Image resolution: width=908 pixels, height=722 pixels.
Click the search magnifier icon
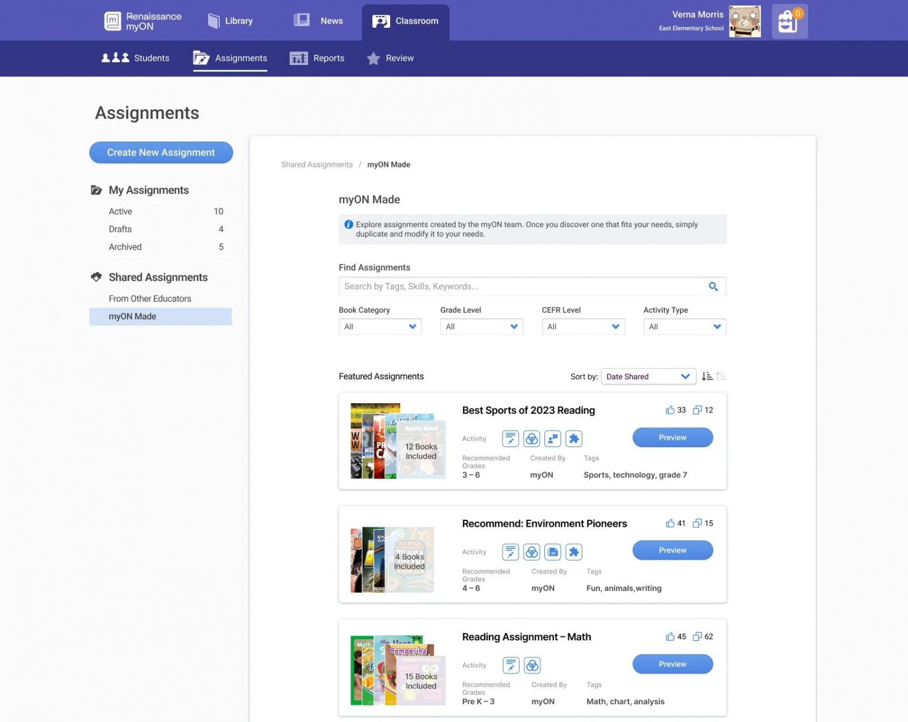(713, 287)
